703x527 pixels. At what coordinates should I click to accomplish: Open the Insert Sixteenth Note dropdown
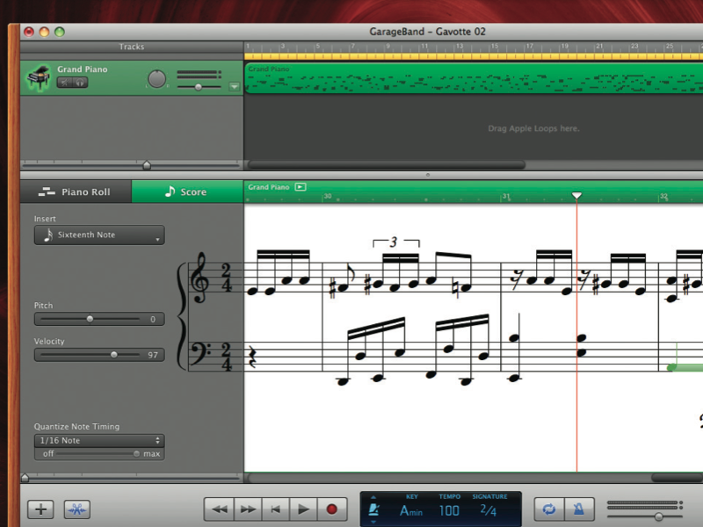pyautogui.click(x=99, y=235)
